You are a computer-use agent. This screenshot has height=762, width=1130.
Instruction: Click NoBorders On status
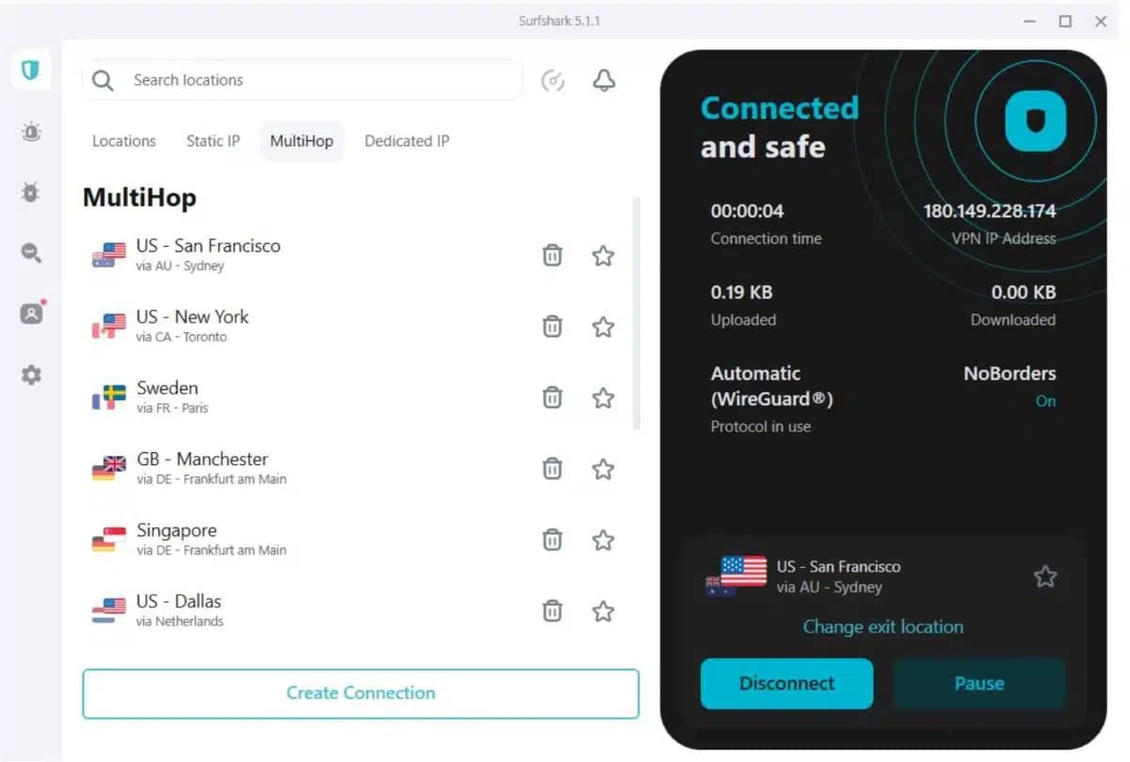[x=1045, y=401]
